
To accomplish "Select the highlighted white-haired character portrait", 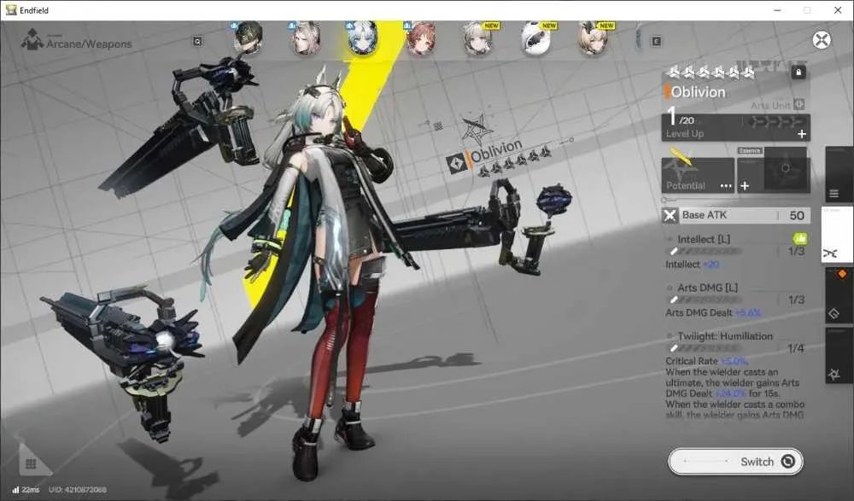I will click(x=363, y=38).
